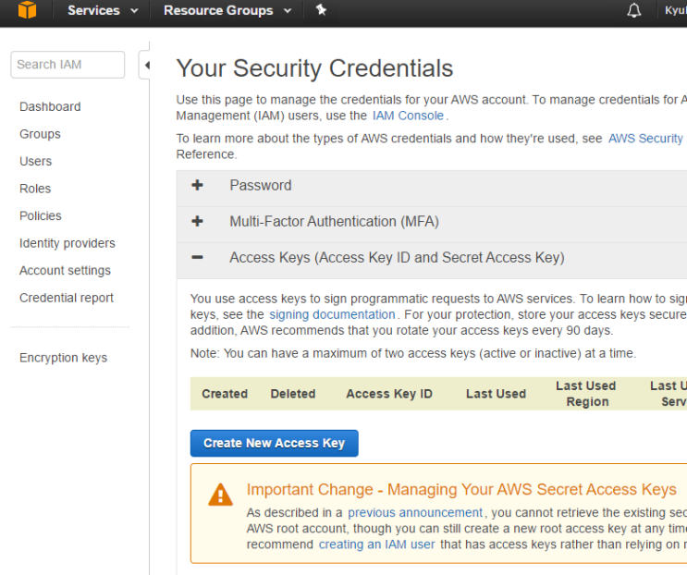Open Users in the IAM sidebar

coord(35,161)
